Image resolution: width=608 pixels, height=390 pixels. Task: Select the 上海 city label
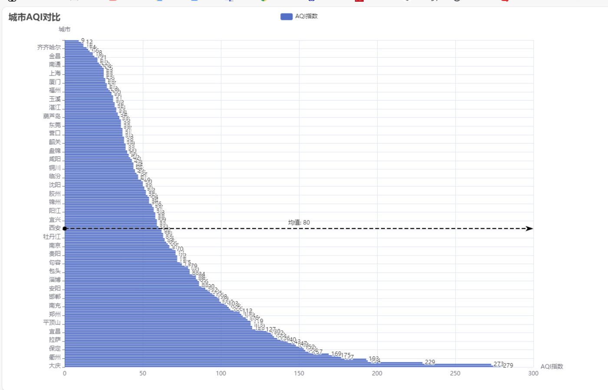tap(55, 73)
